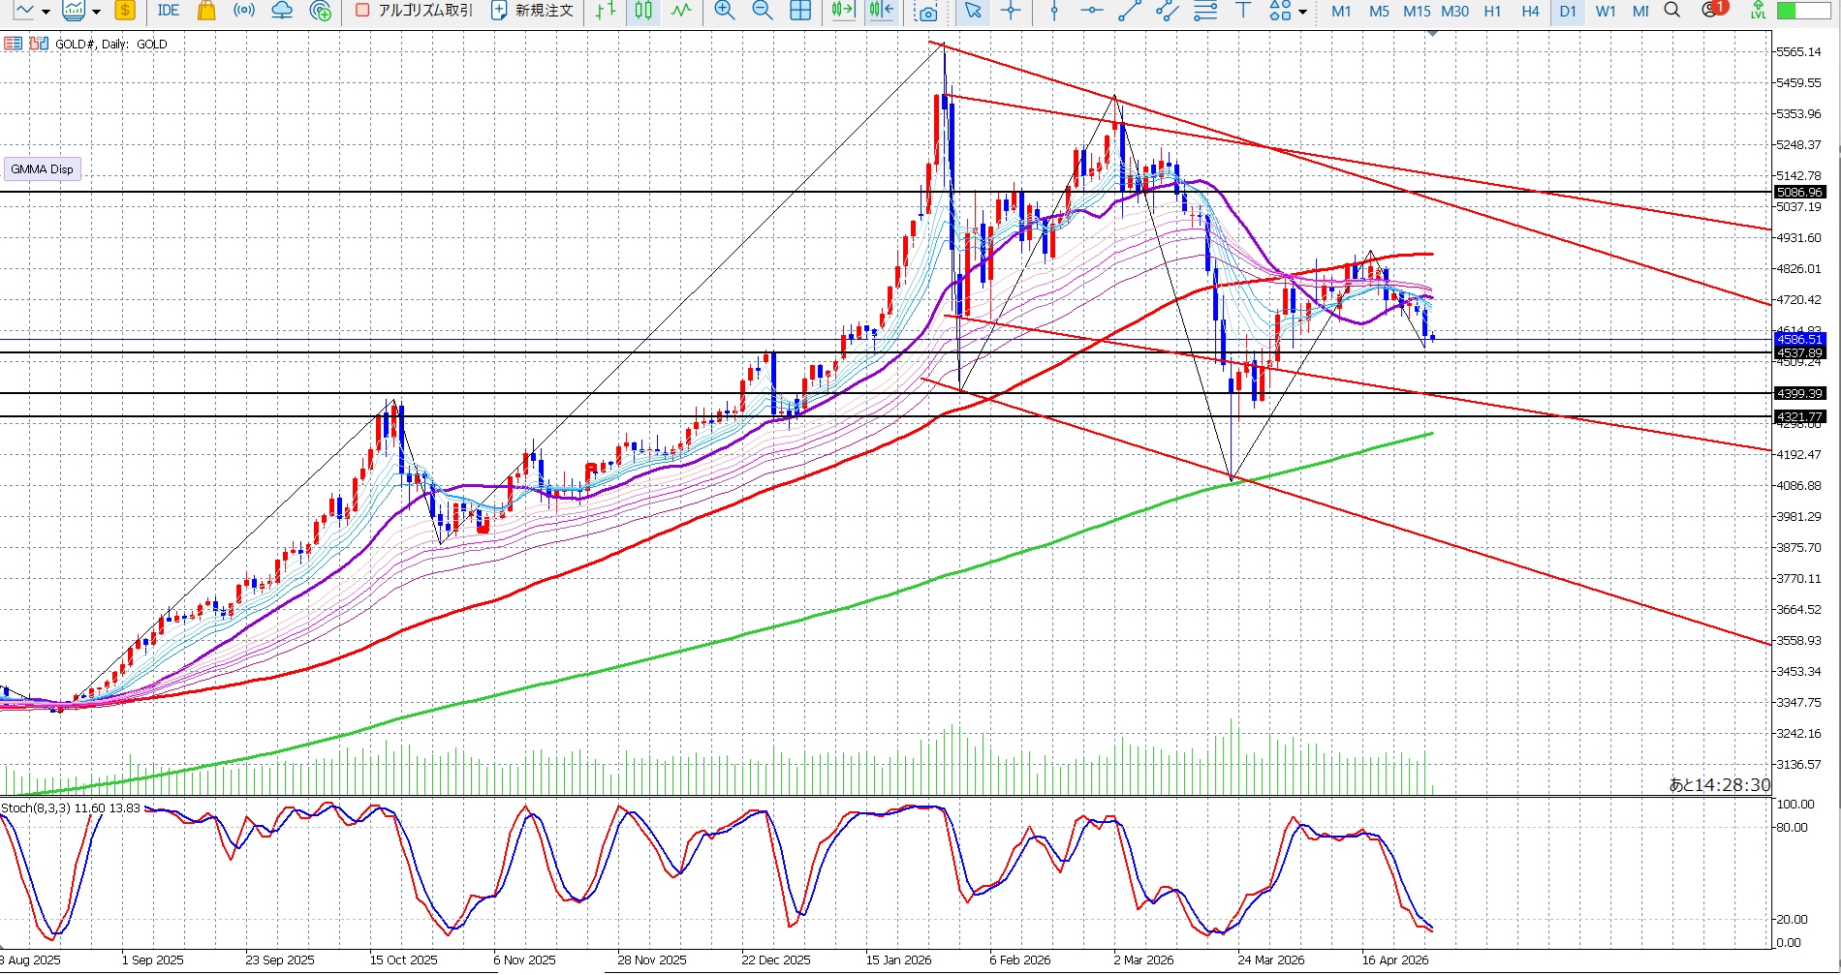Switch to the H4 timeframe
The height and width of the screenshot is (975, 1841).
pyautogui.click(x=1530, y=11)
